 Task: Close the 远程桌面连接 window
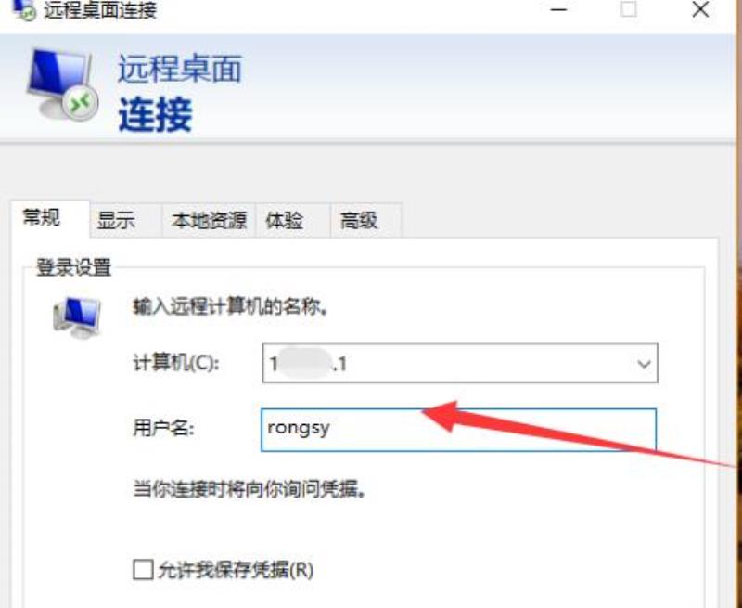(700, 8)
